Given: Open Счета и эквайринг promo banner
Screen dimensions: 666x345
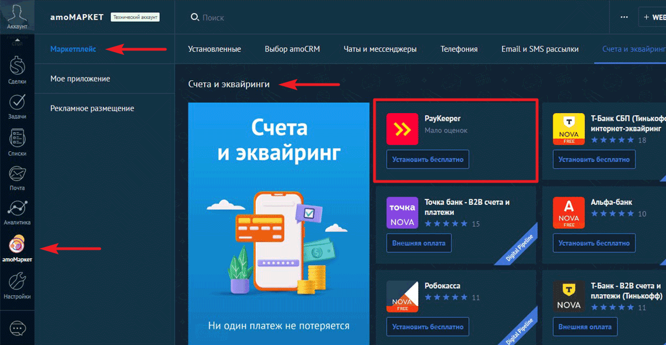Looking at the screenshot, I should coord(279,224).
